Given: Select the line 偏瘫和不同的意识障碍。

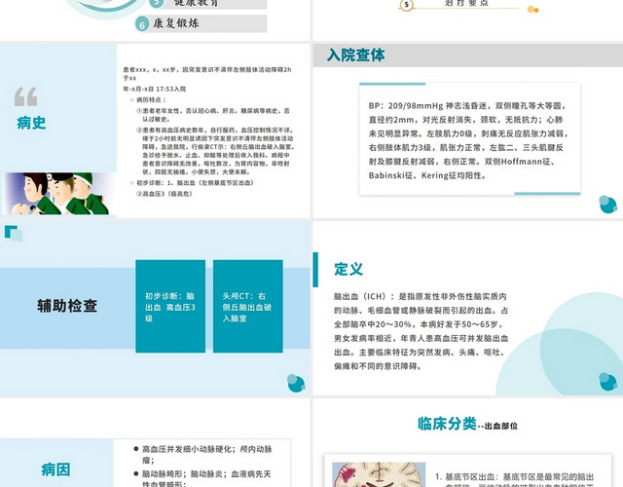Looking at the screenshot, I should click(x=378, y=366).
